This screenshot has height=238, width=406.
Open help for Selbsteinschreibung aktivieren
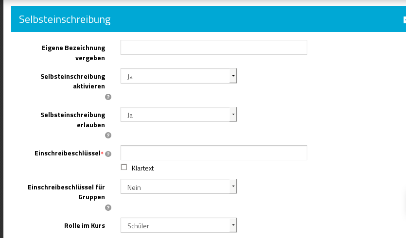[108, 97]
